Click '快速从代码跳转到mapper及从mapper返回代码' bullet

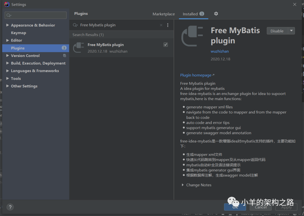pyautogui.click(x=226, y=160)
